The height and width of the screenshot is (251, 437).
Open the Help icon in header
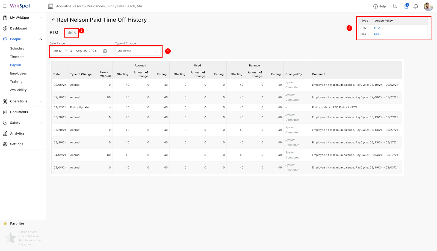379,6
